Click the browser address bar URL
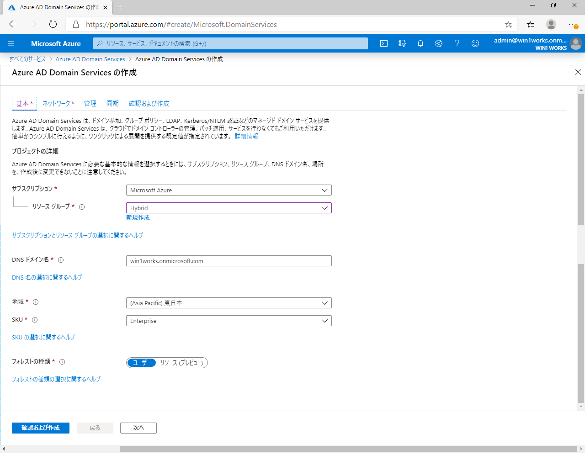Image resolution: width=585 pixels, height=455 pixels. point(181,24)
